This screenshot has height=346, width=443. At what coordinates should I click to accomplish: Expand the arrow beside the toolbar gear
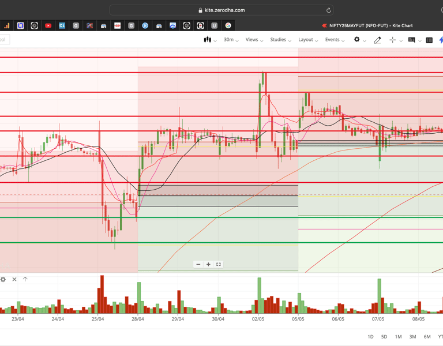coord(365,41)
